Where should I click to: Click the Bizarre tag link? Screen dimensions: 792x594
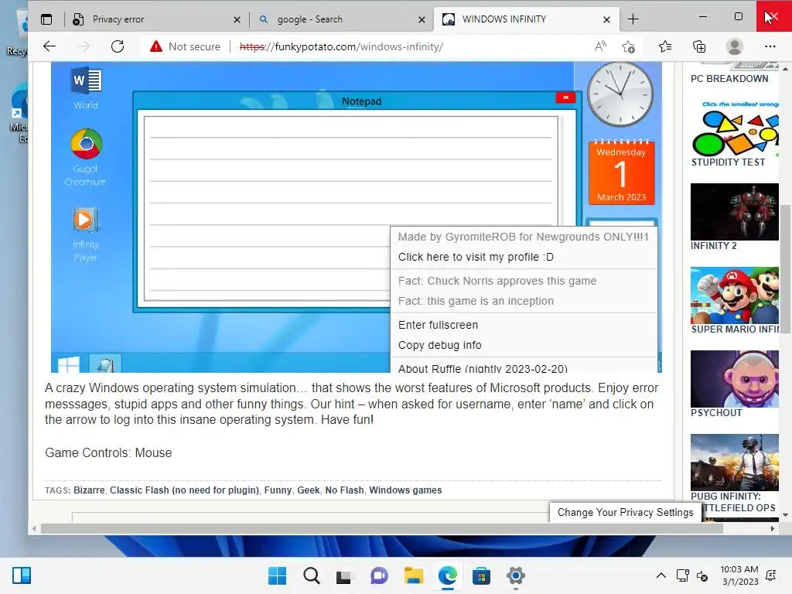89,490
